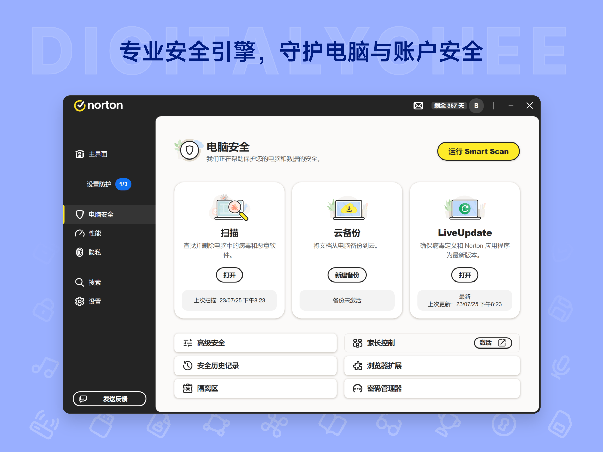Run Smart Scan

coord(478,151)
